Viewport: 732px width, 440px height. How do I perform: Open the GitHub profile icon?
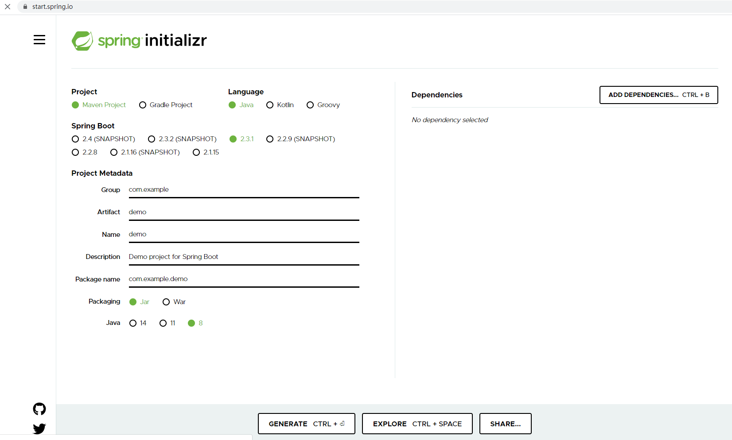tap(39, 409)
